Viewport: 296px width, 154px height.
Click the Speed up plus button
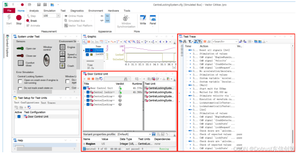[62, 54]
